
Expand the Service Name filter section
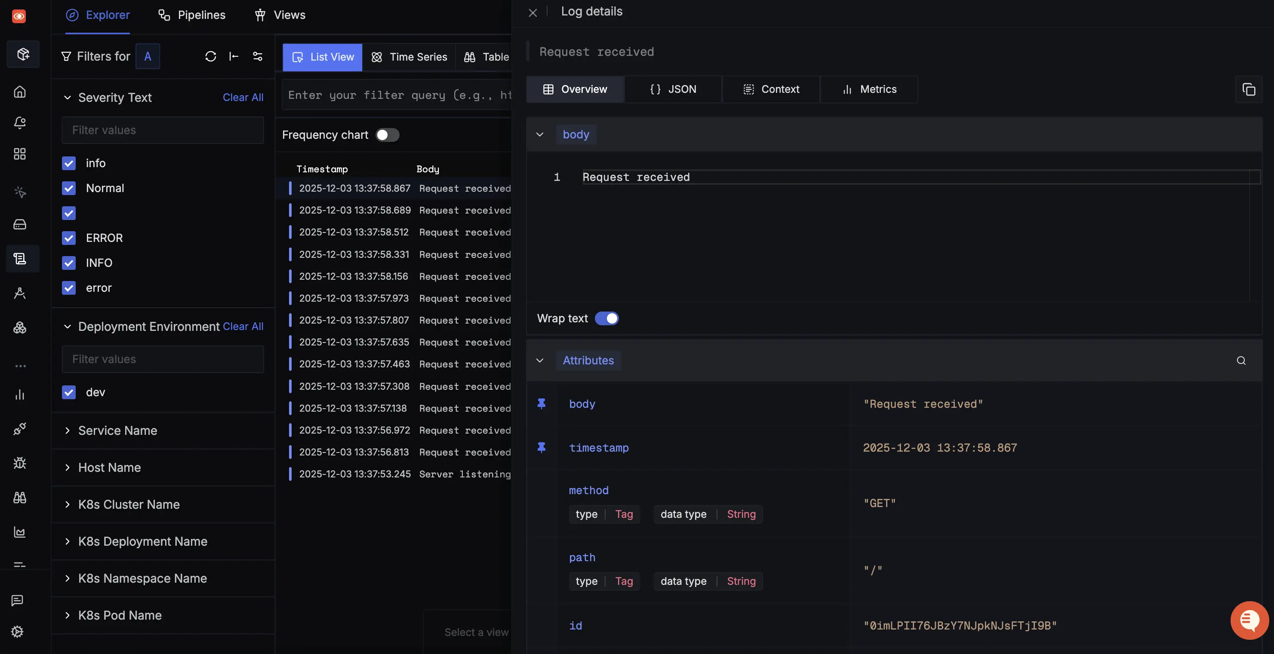click(68, 430)
